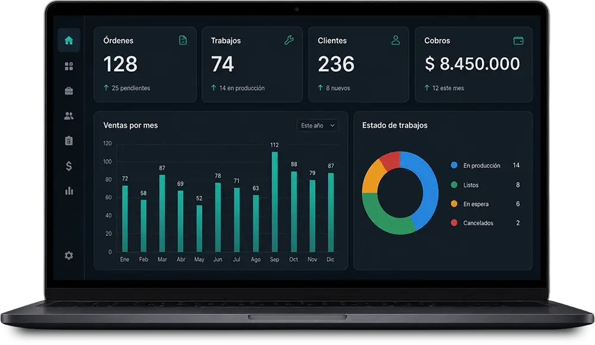Click the Oct bar labeled 88

[x=294, y=211]
